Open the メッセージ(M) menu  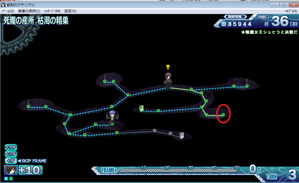pos(52,11)
